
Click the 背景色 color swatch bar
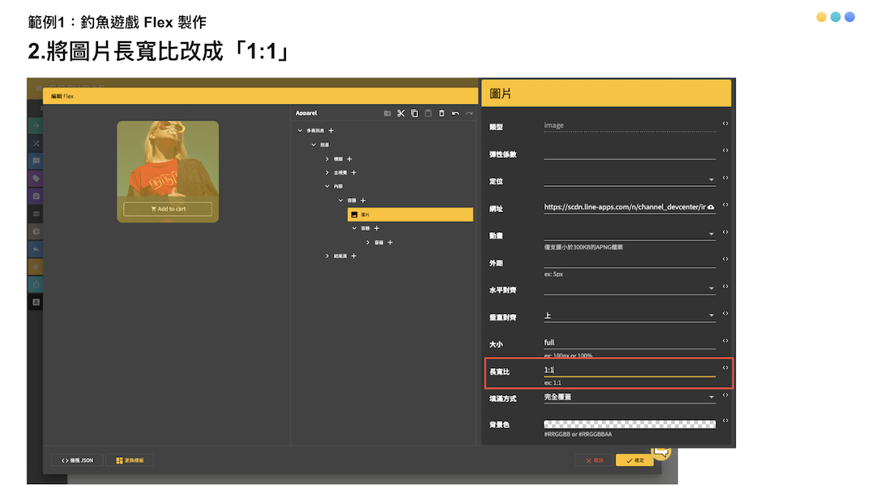point(630,424)
